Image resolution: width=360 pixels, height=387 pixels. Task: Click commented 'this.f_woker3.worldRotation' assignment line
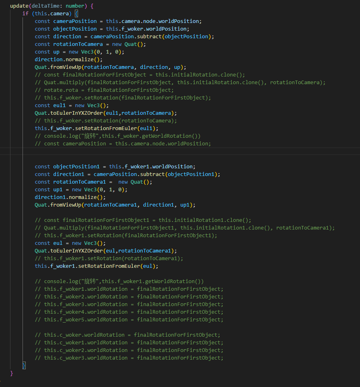click(x=129, y=304)
